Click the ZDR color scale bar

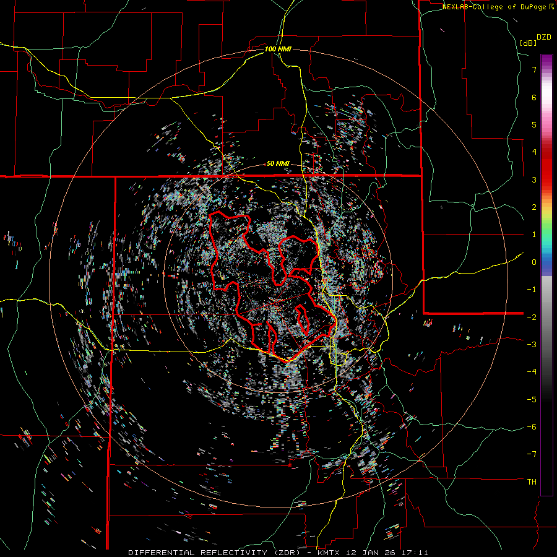pyautogui.click(x=546, y=275)
